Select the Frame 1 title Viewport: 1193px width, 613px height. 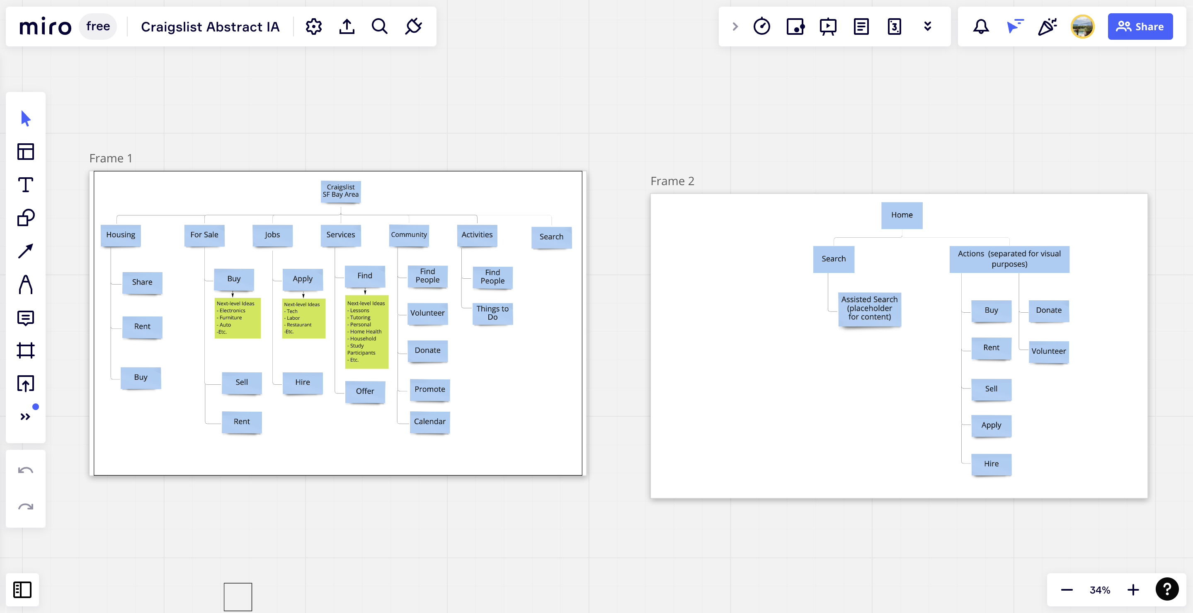click(111, 158)
